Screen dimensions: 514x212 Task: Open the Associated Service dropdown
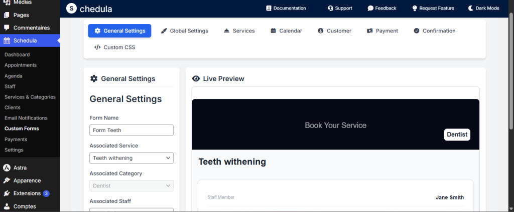pos(132,158)
